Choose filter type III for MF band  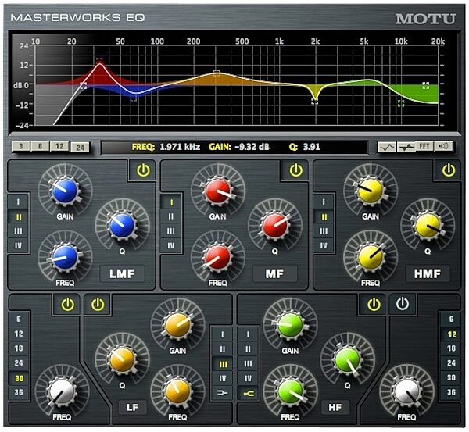pyautogui.click(x=170, y=231)
